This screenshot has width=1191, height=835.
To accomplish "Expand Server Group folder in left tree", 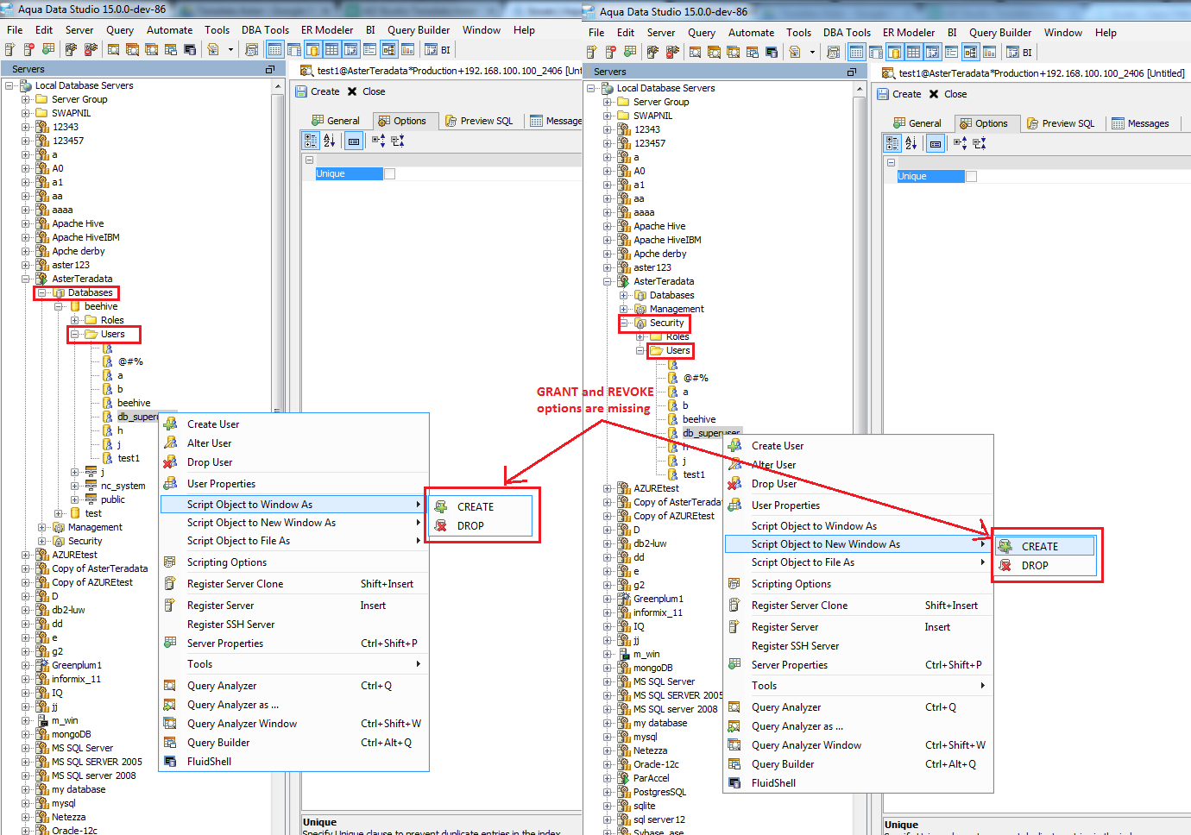I will [25, 99].
